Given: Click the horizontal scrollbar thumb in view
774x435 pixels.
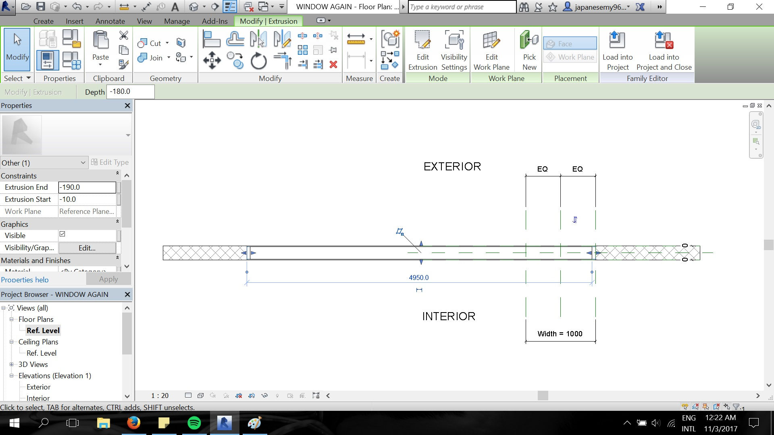Looking at the screenshot, I should point(543,396).
